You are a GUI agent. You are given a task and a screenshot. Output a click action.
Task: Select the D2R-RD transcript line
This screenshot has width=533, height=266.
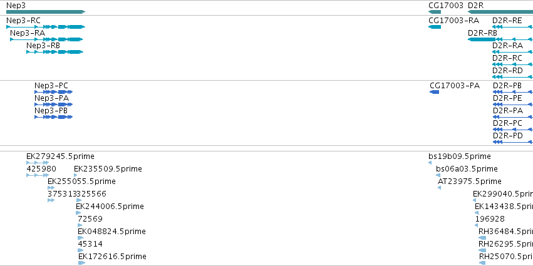(512, 77)
